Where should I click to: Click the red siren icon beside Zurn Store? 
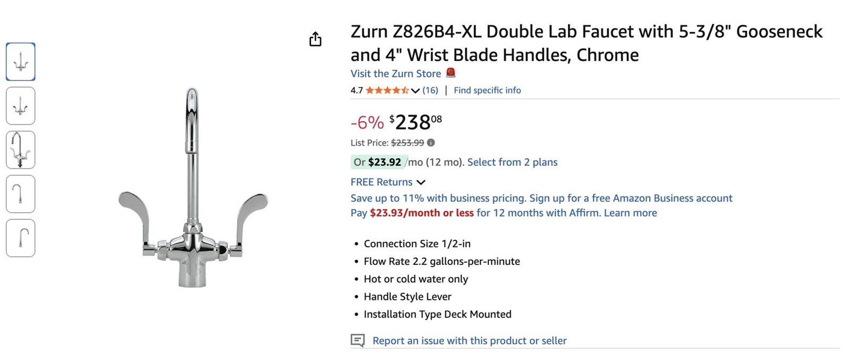point(450,73)
